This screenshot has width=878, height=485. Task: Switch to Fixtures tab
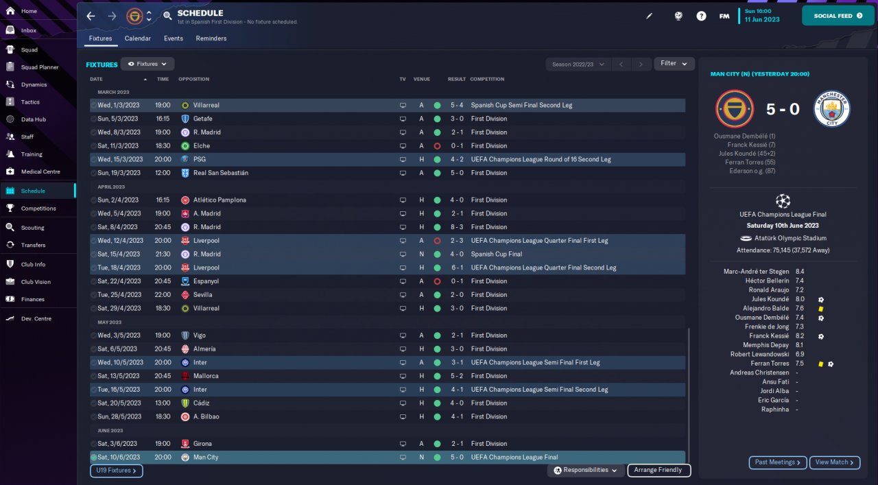100,38
